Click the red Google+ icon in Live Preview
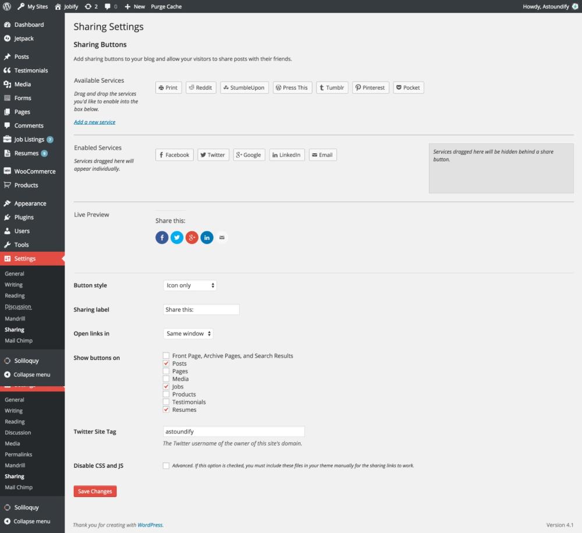This screenshot has height=533, width=582. [x=192, y=237]
